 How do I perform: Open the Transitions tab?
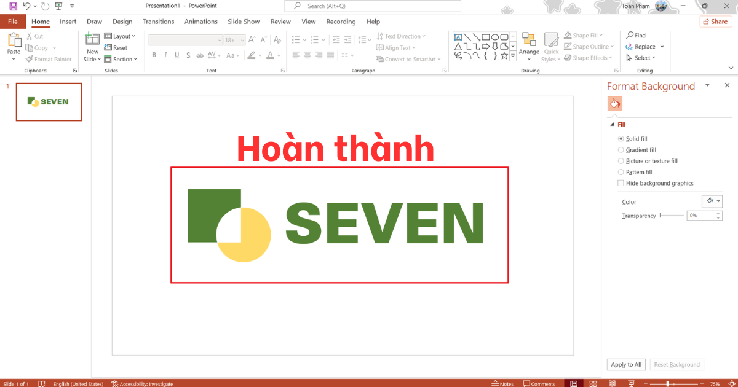tap(159, 21)
